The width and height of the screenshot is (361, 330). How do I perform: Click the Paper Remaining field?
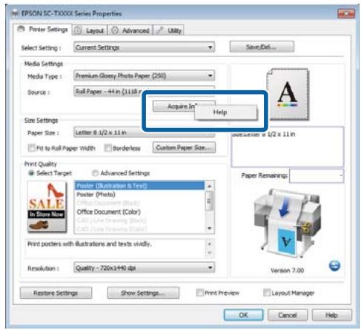coord(317,176)
